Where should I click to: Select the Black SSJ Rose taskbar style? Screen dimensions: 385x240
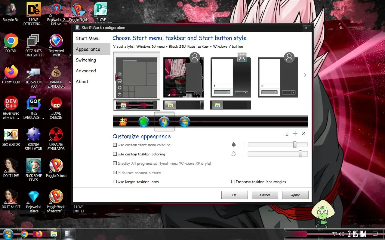pyautogui.click(x=137, y=105)
